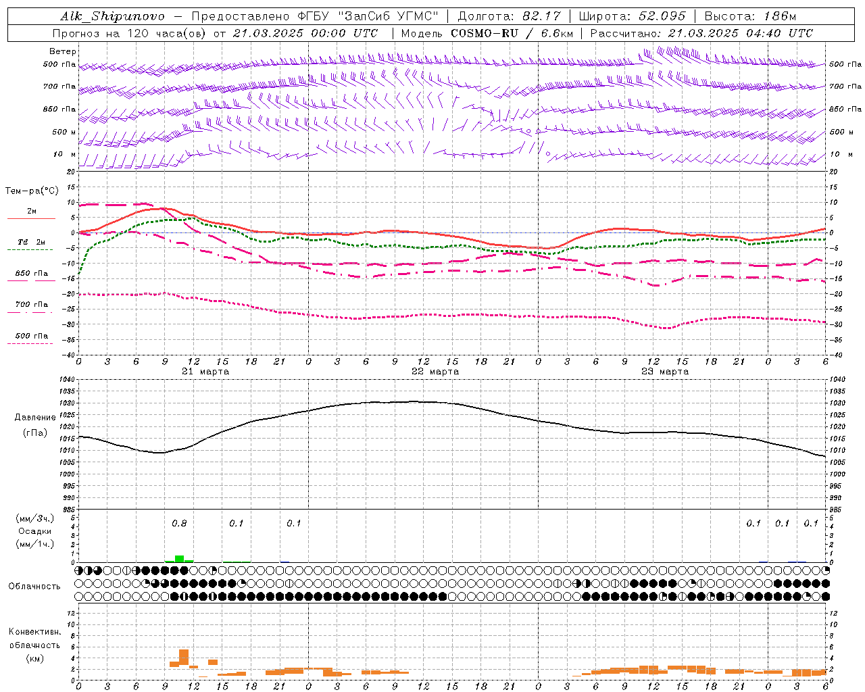Image resolution: width=865 pixels, height=692 pixels.
Task: Click the 0.8 precipitation amount value
Action: (179, 524)
